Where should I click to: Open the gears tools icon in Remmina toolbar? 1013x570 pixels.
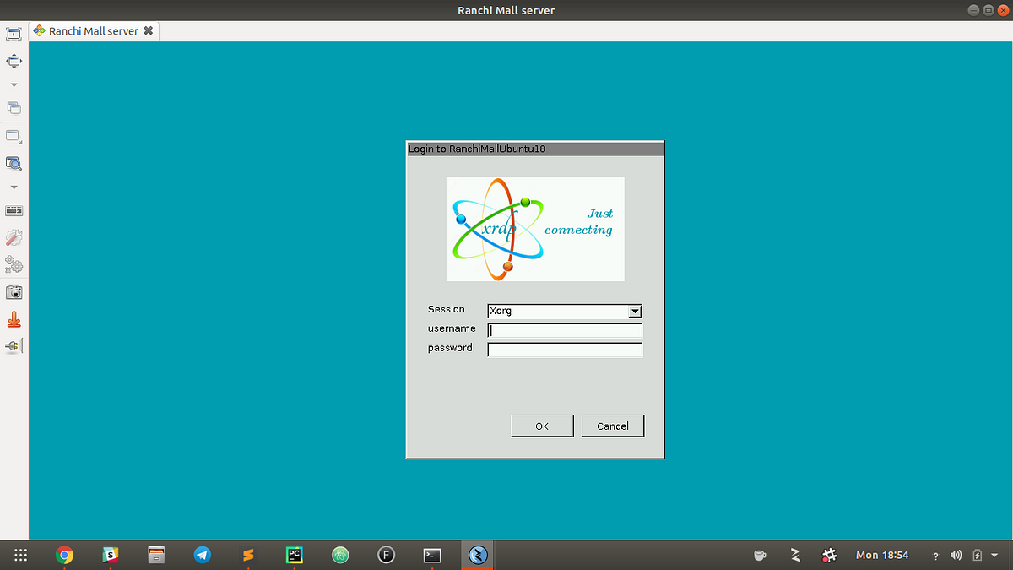pos(14,265)
